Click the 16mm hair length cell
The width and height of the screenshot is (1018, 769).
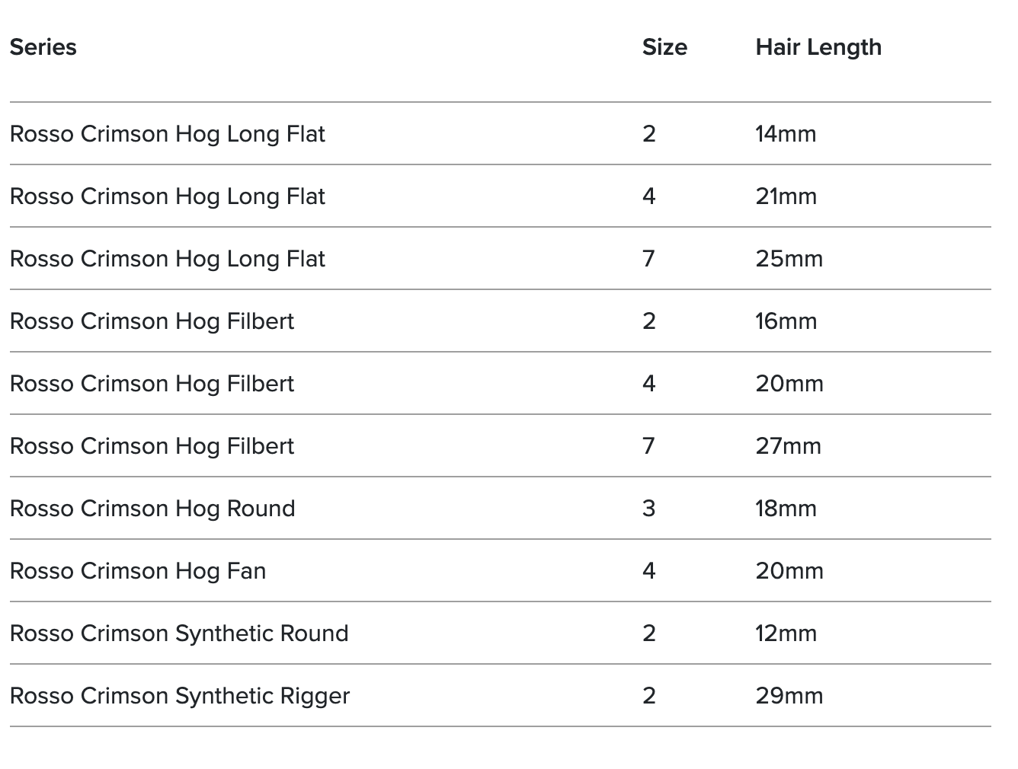pyautogui.click(x=786, y=321)
